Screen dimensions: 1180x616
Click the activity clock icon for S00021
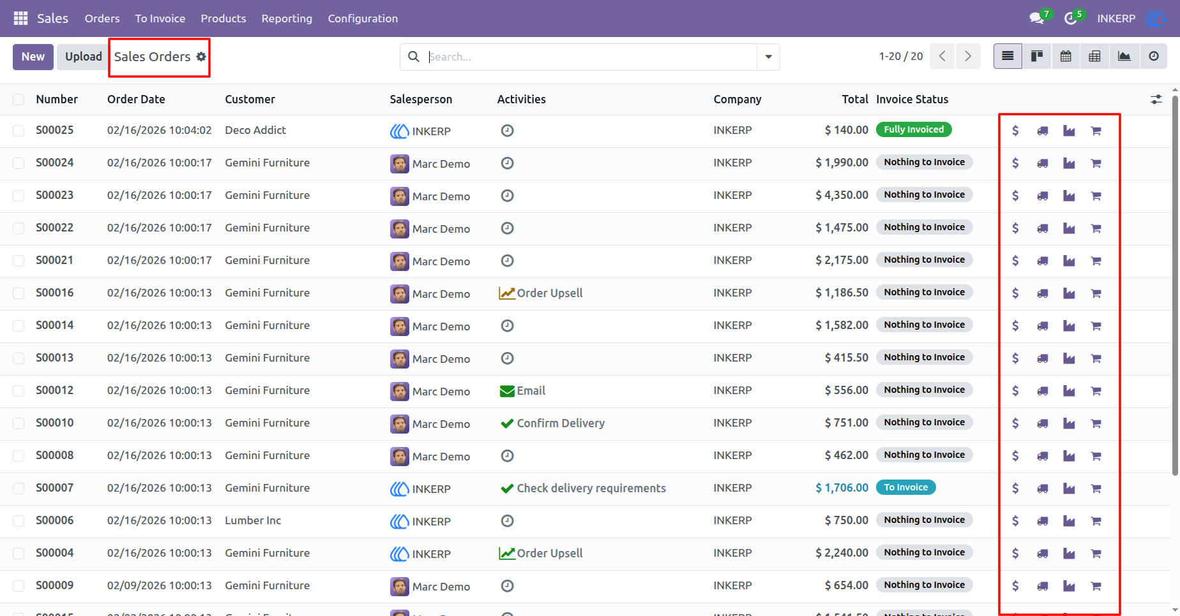click(507, 261)
